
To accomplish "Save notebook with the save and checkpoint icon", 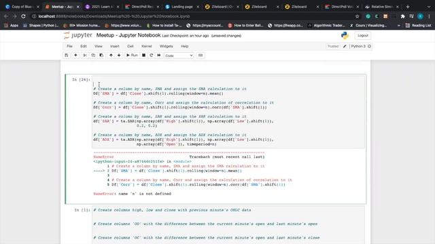I will point(67,56).
